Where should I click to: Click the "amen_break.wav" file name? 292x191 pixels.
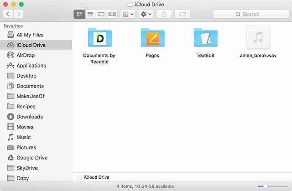tap(258, 56)
